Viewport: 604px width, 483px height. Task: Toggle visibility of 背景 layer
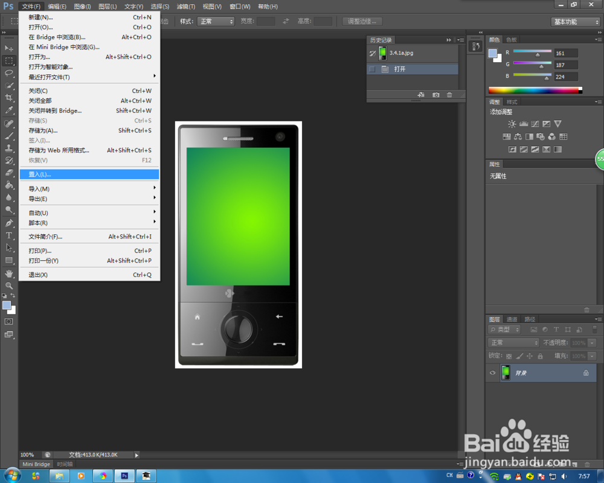pyautogui.click(x=492, y=373)
